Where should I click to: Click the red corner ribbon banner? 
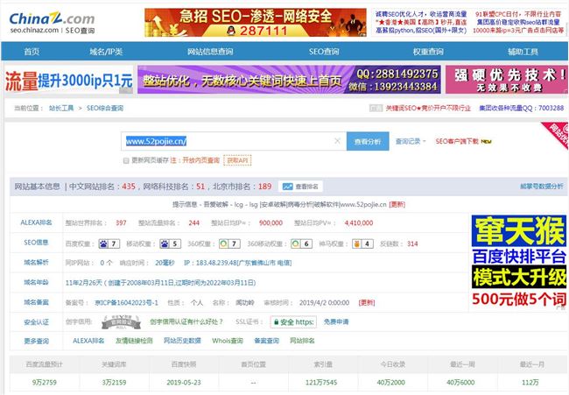(556, 135)
